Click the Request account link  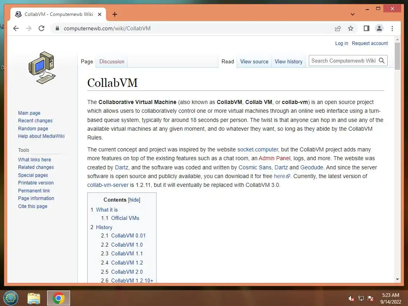pos(370,43)
